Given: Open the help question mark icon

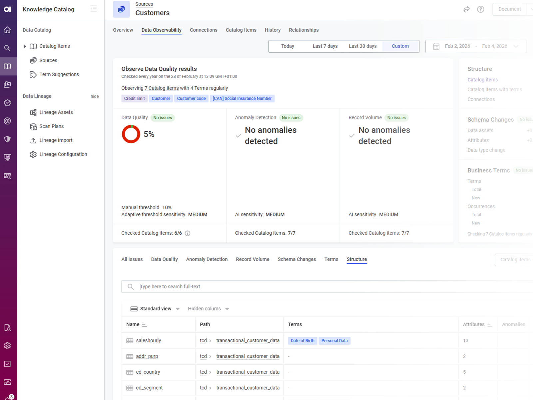Looking at the screenshot, I should (x=480, y=9).
